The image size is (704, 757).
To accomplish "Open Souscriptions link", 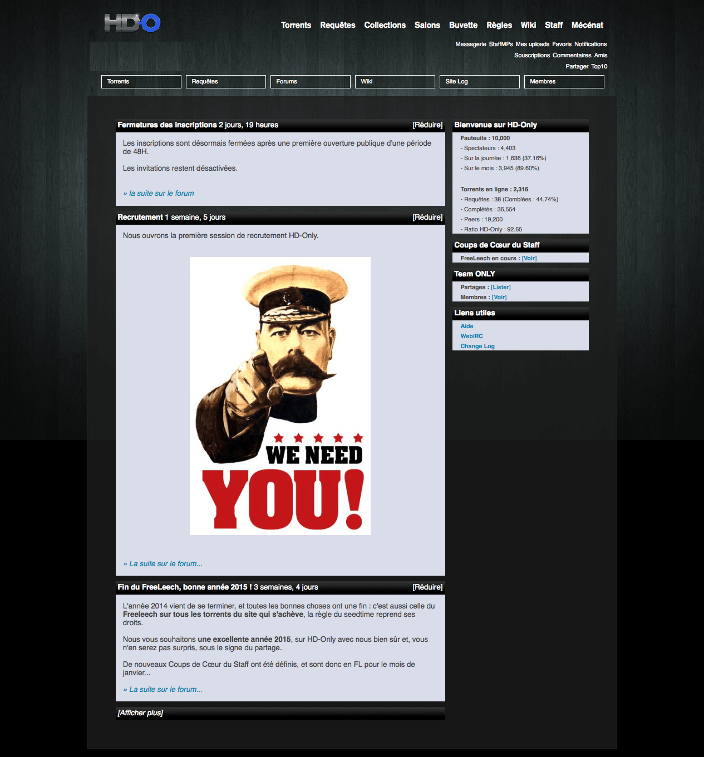I will point(532,55).
